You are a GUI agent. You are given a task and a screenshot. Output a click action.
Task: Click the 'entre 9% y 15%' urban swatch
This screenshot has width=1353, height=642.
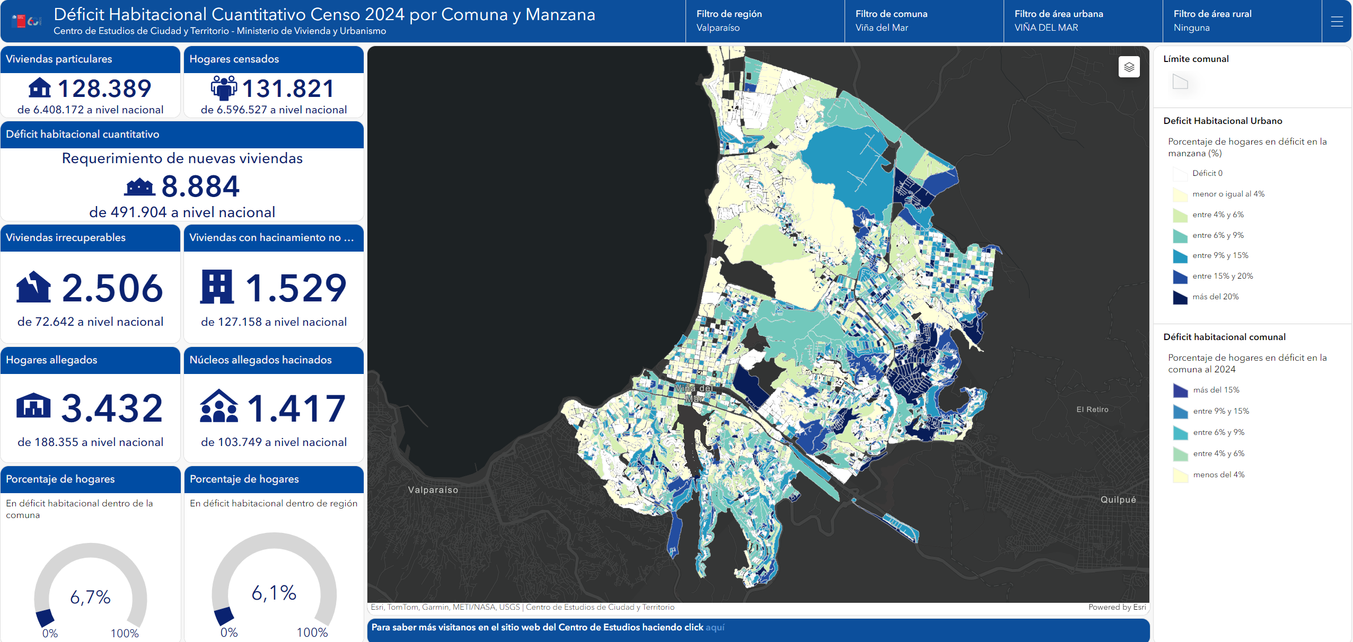[x=1180, y=256]
